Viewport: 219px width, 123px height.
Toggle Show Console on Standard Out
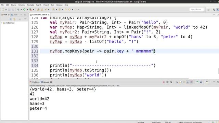click(188, 82)
